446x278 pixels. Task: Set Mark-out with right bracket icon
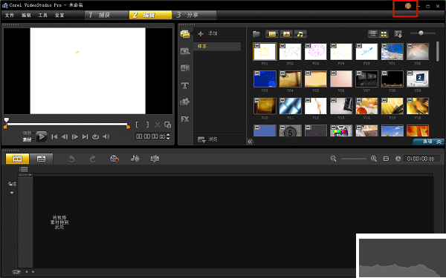[x=147, y=125]
